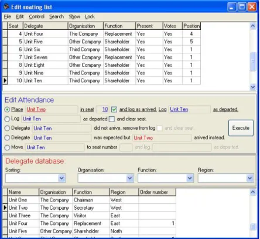
Task: Select the 'Unit Four' delegate cell in seating list
Action: pos(46,34)
